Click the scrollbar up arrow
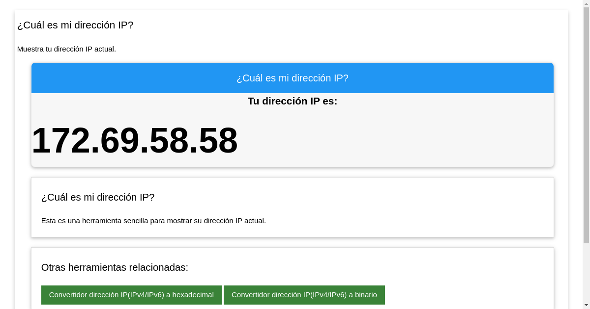590x309 pixels. click(587, 3)
